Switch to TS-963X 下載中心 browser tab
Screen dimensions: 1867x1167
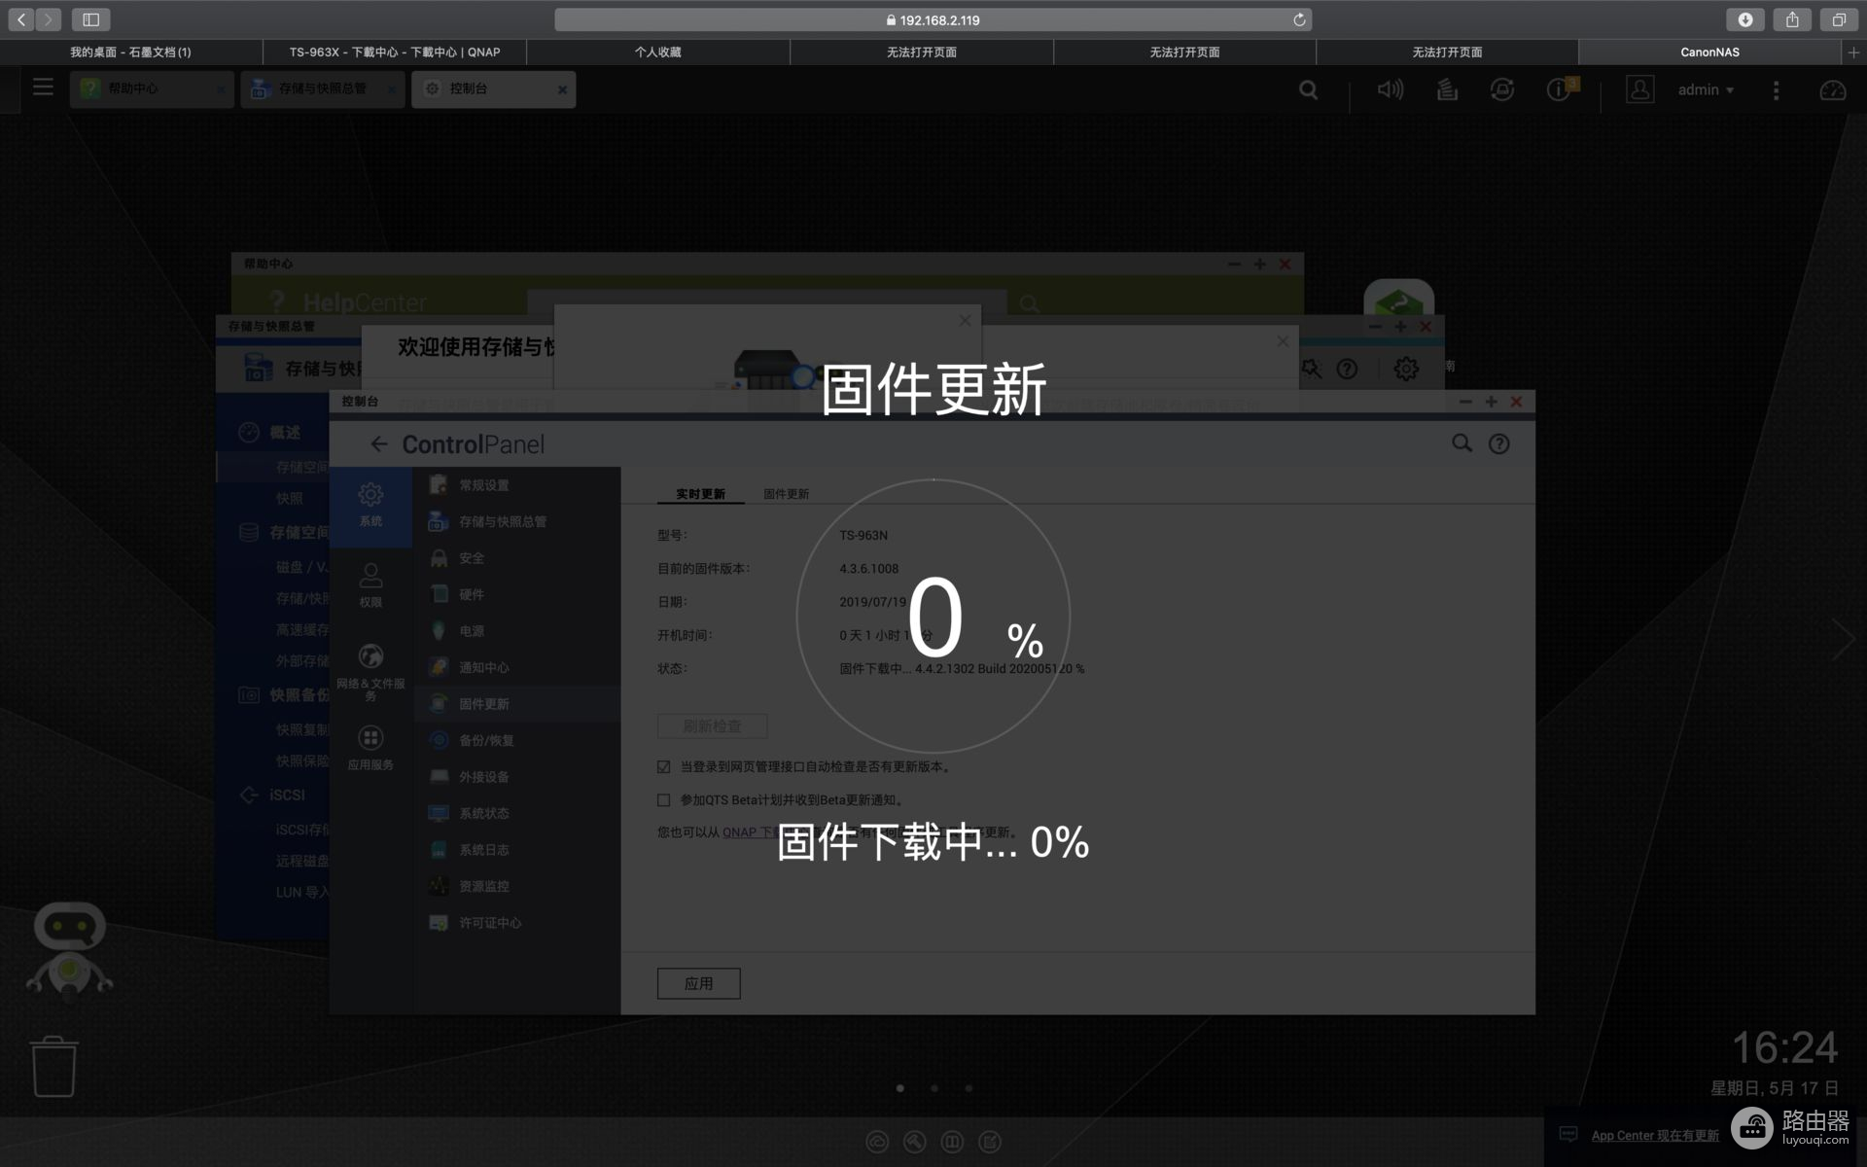[395, 52]
